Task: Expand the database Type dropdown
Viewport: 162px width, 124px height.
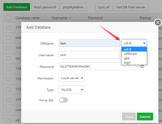Action: point(71,90)
